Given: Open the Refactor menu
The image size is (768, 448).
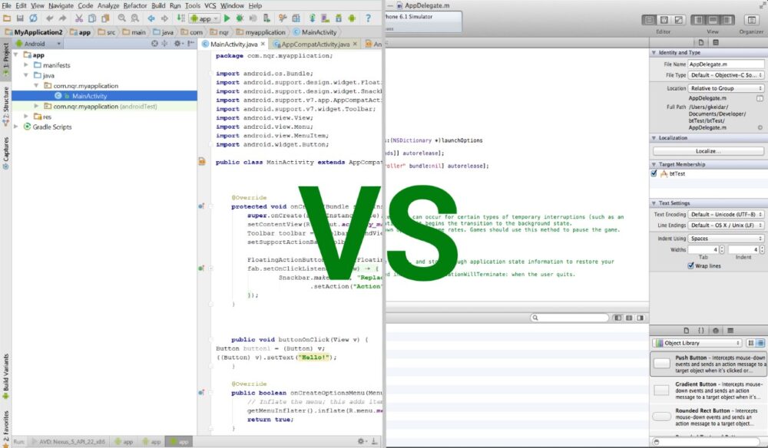Looking at the screenshot, I should point(135,5).
